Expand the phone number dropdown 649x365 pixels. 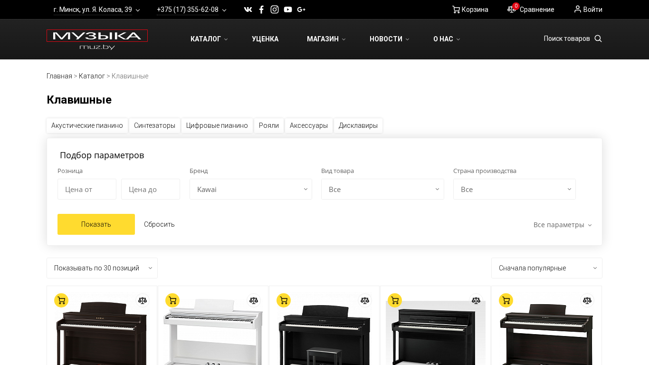click(191, 10)
